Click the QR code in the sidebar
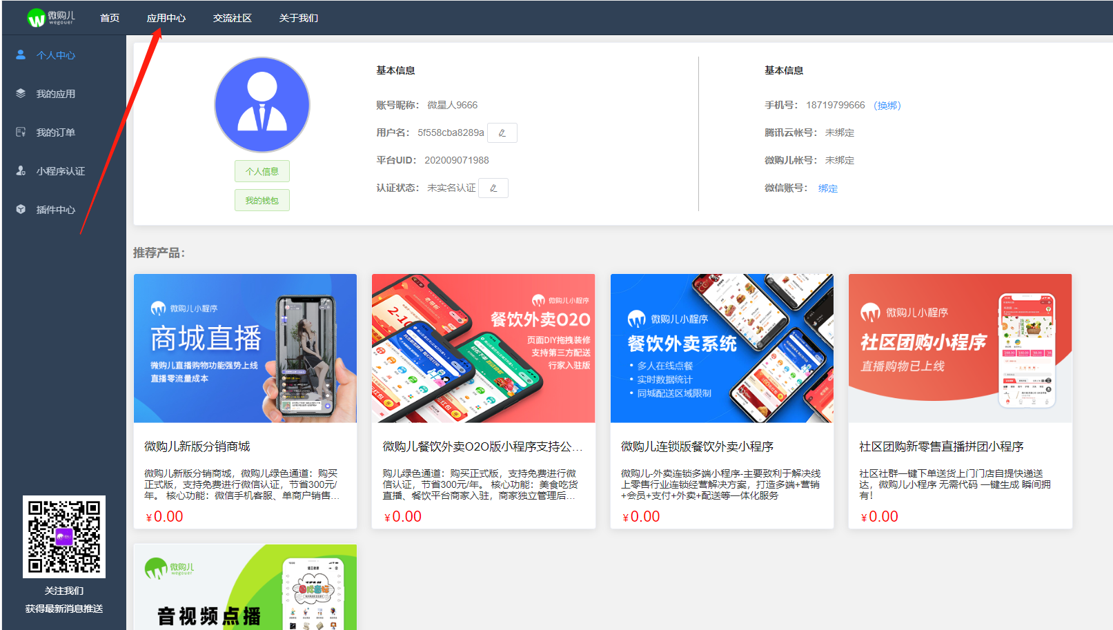 (x=64, y=537)
